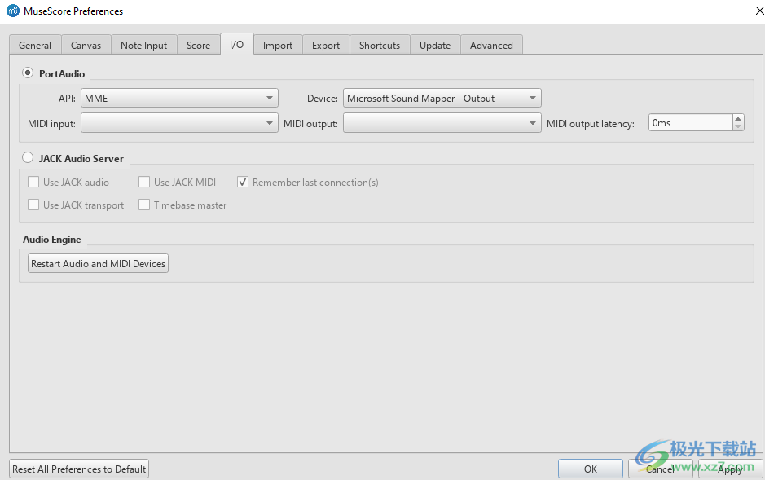Increase MIDI output latency with up arrow
This screenshot has width=765, height=480.
point(738,119)
